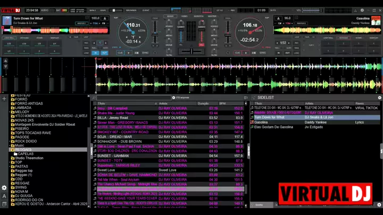Image resolution: width=383 pixels, height=215 pixels.
Task: Click Gasolina album cover on right deck
Action: coord(376,21)
